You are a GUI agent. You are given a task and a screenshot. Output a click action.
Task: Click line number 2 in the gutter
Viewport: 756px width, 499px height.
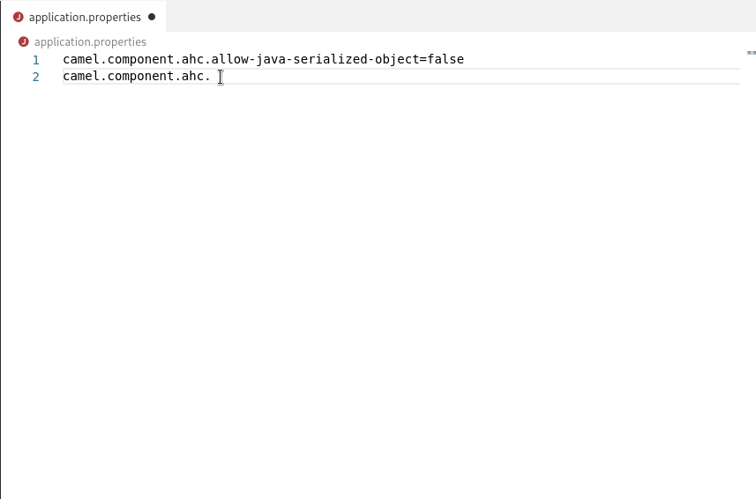[35, 77]
